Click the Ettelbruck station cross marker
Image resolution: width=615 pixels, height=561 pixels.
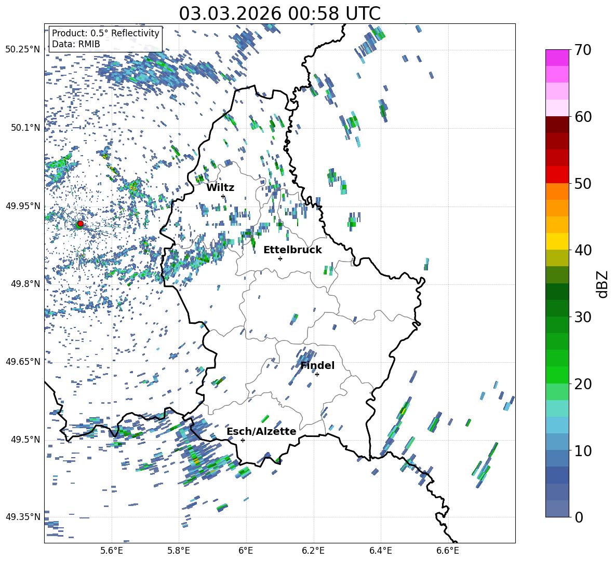pos(280,258)
